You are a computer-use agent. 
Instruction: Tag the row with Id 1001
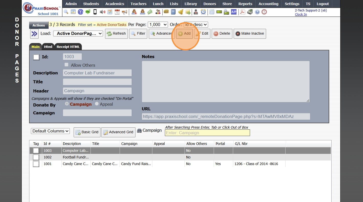36,164
